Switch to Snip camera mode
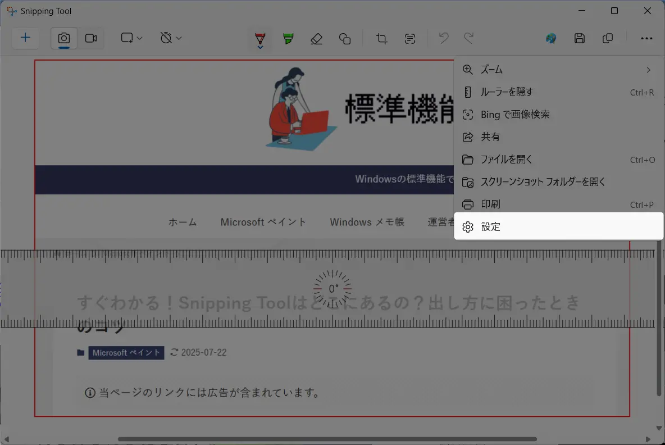Viewport: 665px width, 445px height. coord(63,38)
